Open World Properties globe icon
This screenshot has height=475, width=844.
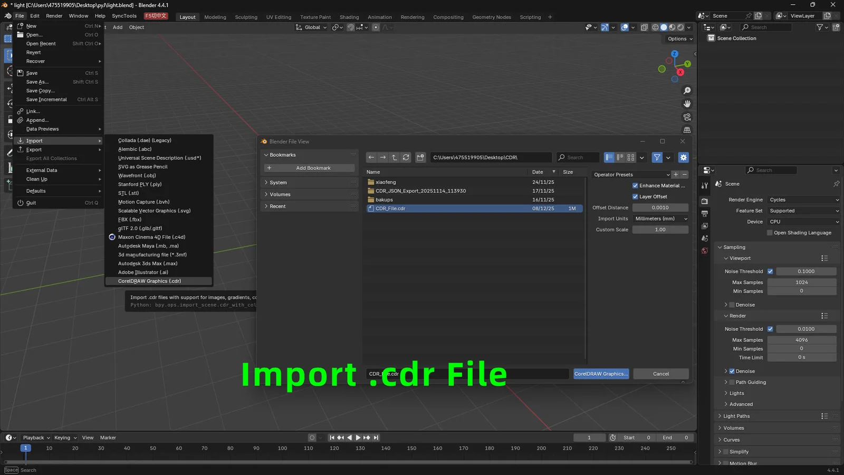pyautogui.click(x=704, y=249)
